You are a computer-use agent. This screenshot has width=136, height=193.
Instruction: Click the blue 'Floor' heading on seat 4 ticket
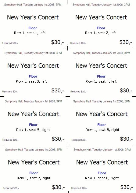tap(101, 76)
